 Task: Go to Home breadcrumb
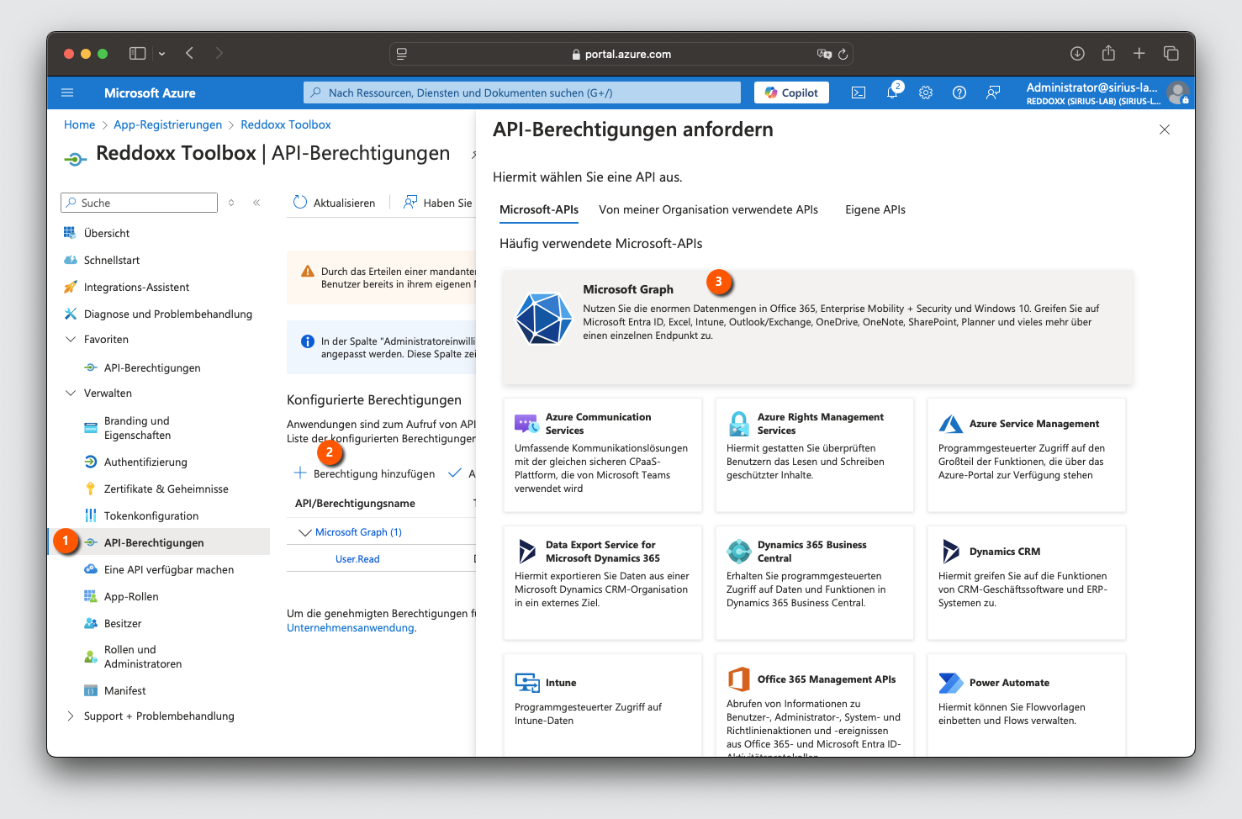79,124
